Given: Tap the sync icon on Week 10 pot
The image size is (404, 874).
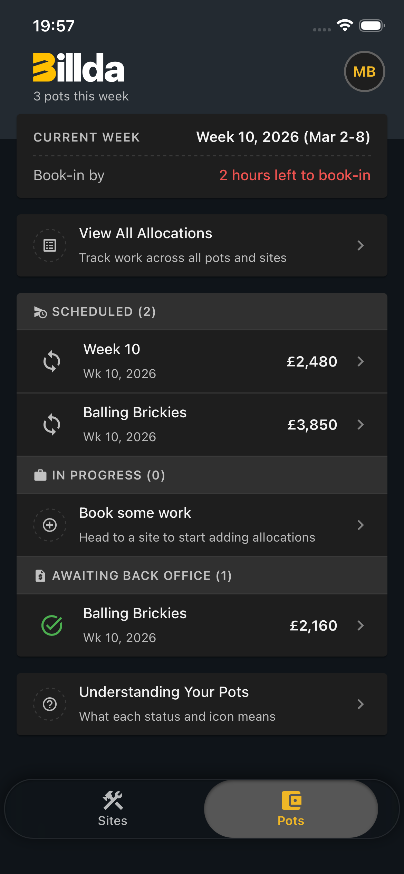Looking at the screenshot, I should click(52, 361).
